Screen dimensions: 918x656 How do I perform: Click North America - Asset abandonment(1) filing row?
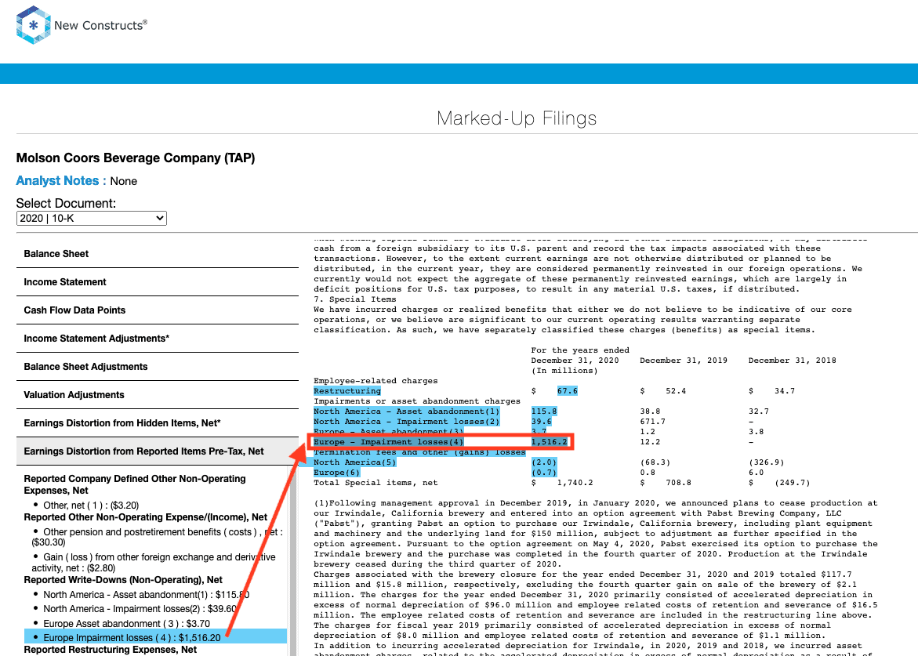[406, 411]
